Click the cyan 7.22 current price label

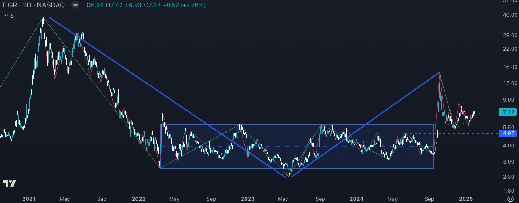point(507,112)
